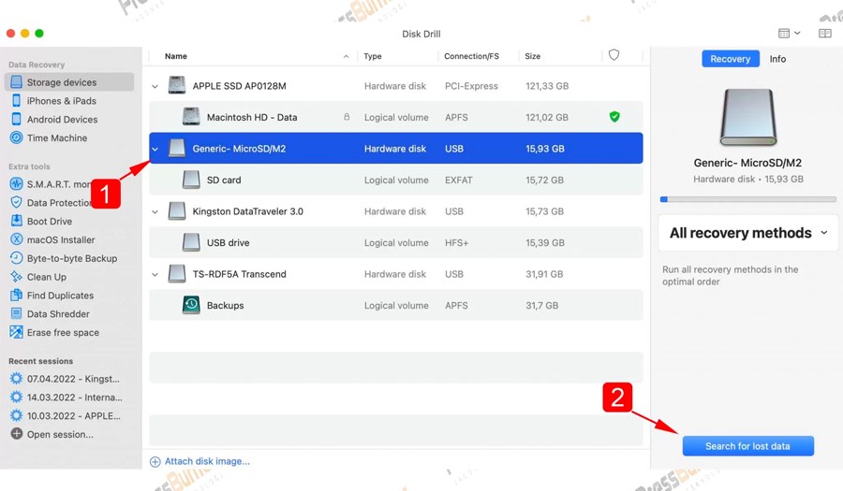This screenshot has width=843, height=491.
Task: Toggle the sidebar panel view icon
Action: tap(824, 33)
